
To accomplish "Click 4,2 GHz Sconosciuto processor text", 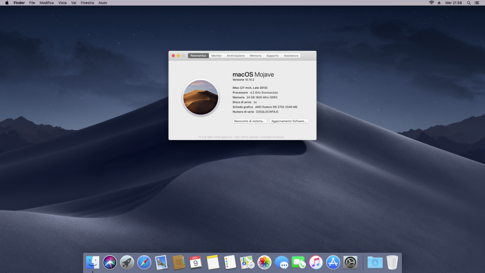I will 264,93.
